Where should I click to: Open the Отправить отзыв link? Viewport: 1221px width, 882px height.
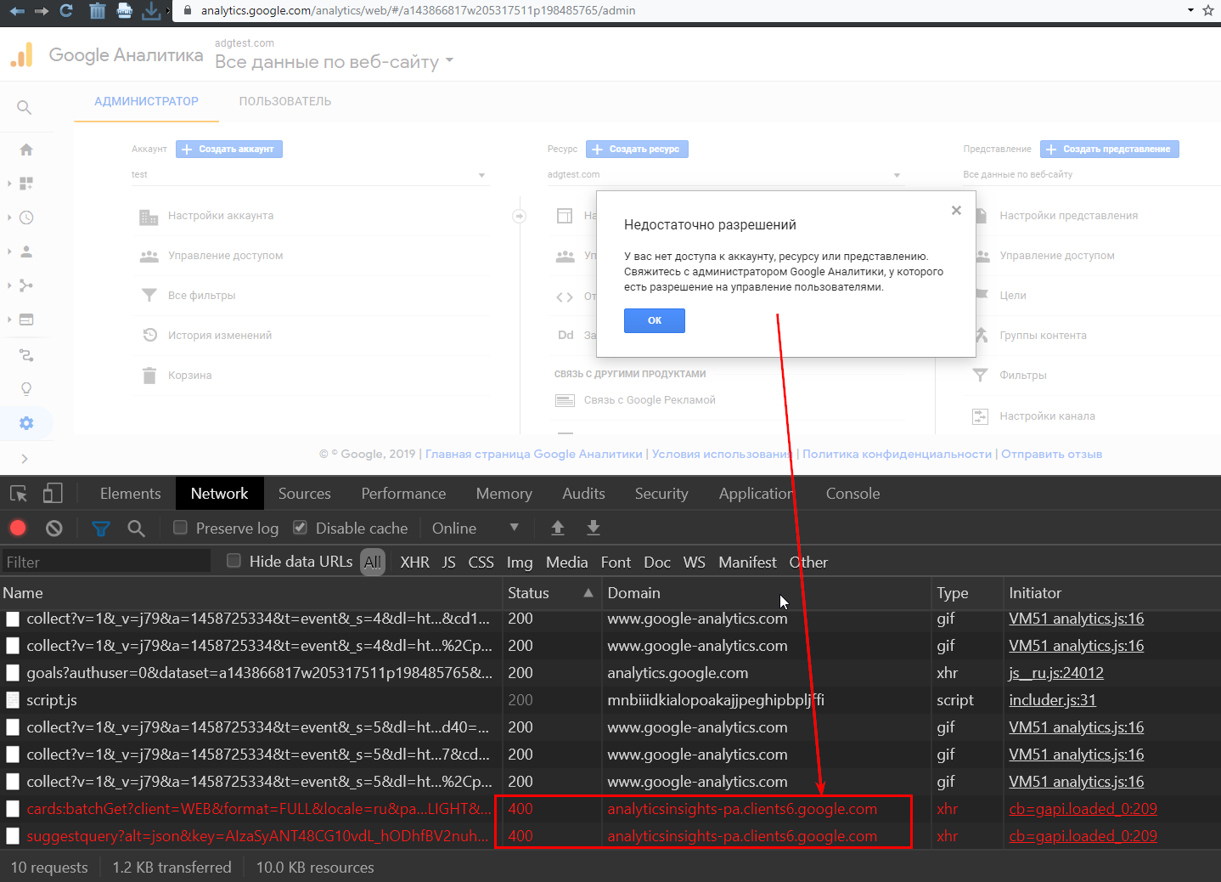point(1051,454)
